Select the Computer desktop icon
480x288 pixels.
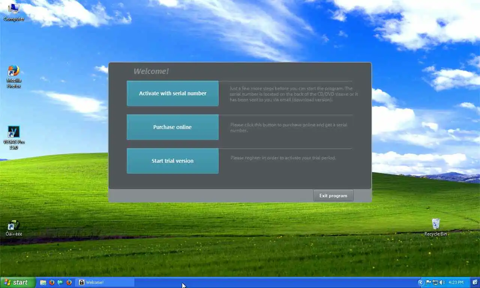click(x=14, y=12)
